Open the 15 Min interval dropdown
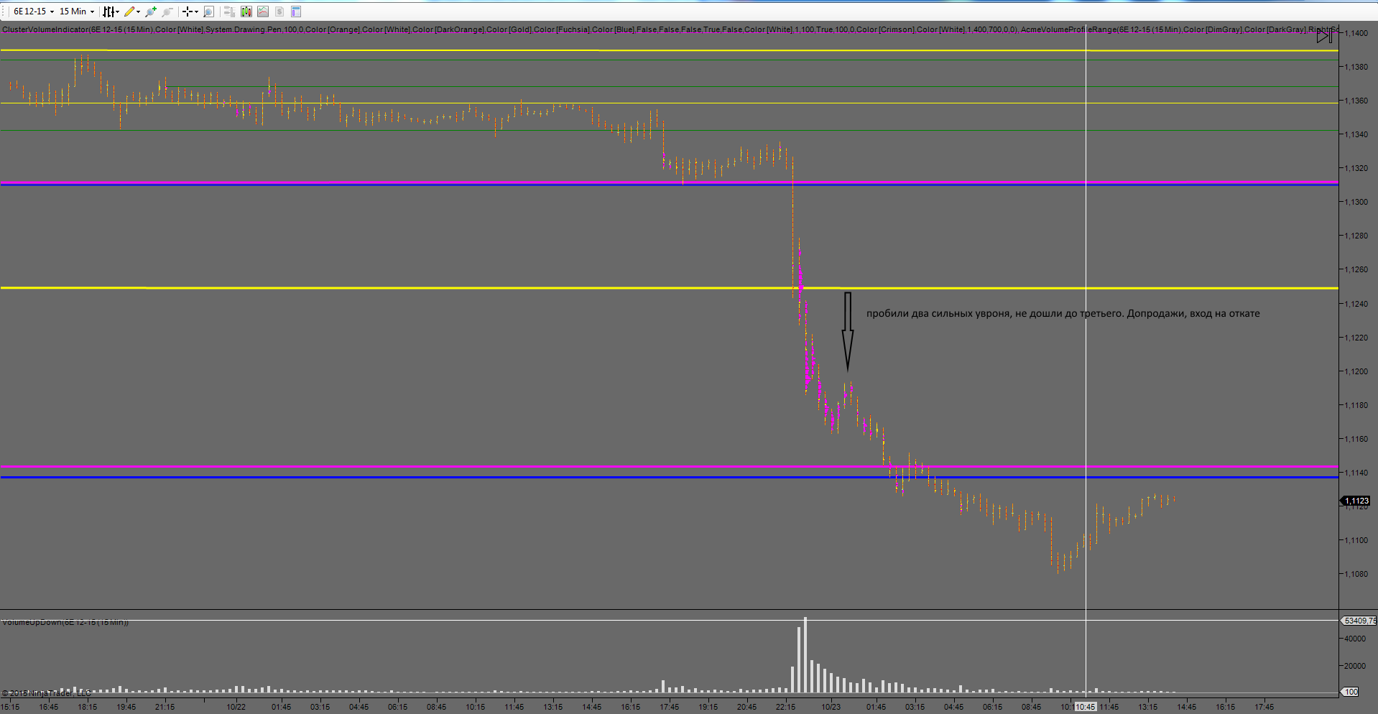This screenshot has width=1378, height=714. click(76, 11)
